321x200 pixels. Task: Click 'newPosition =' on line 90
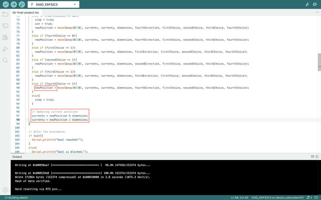point(46,88)
